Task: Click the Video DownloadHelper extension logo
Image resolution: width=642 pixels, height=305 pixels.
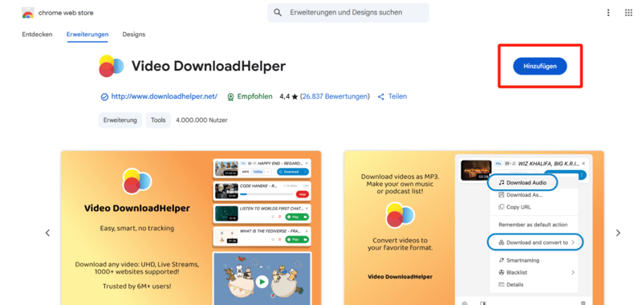Action: [x=111, y=66]
